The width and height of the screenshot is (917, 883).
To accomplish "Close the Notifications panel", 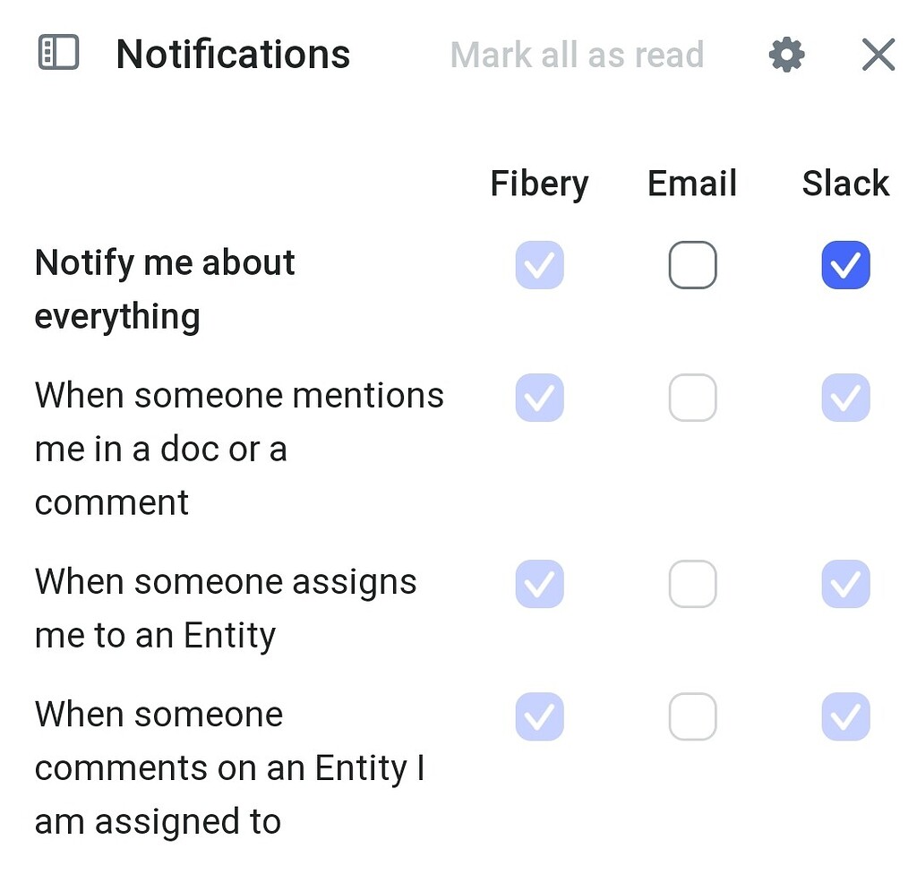I will 877,54.
